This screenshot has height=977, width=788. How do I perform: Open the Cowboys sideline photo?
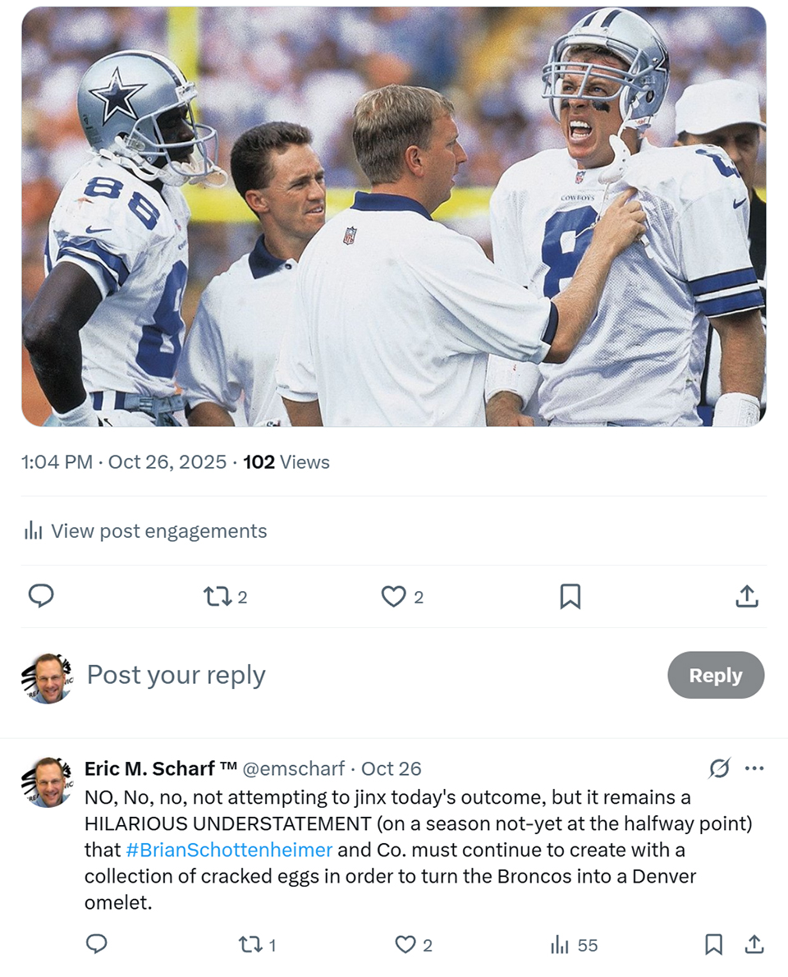pyautogui.click(x=394, y=217)
